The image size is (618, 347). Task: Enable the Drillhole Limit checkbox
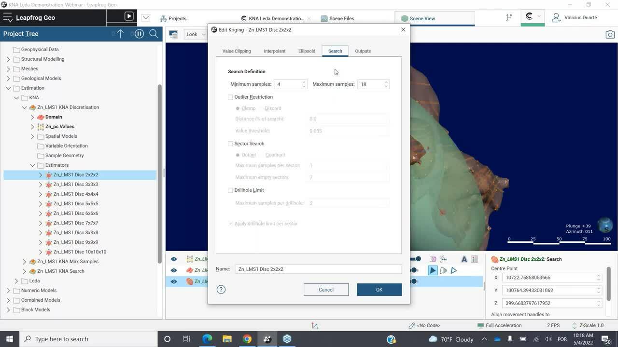tap(230, 190)
